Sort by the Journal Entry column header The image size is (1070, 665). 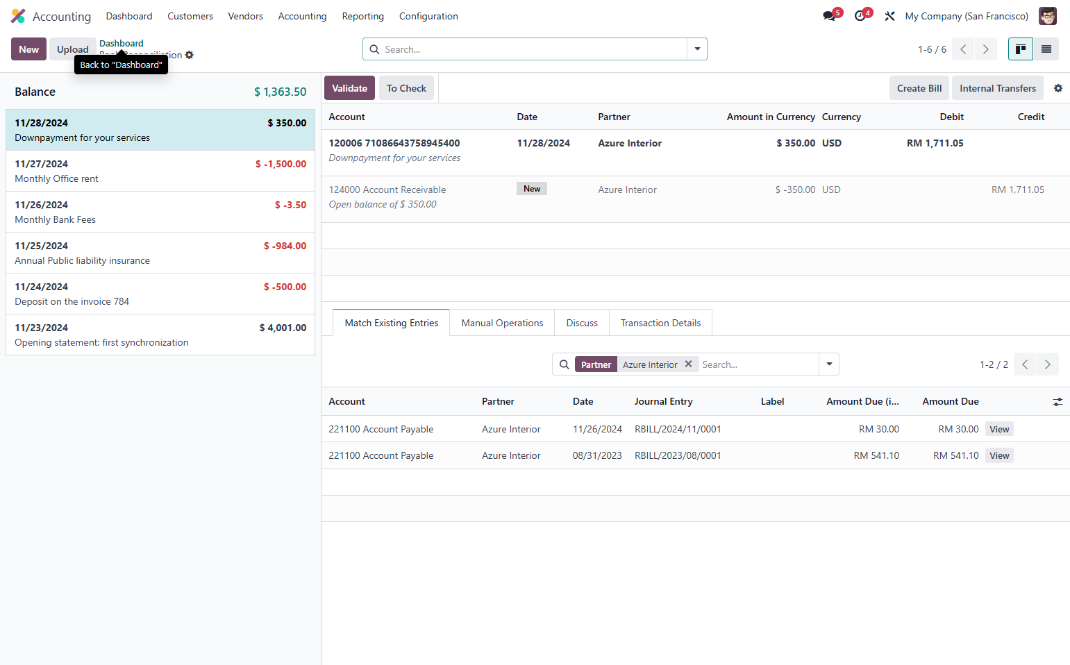coord(663,401)
